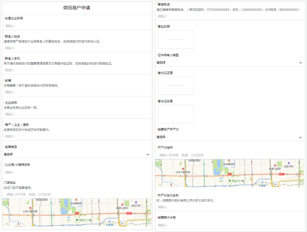This screenshot has height=232, width=307.
Task: Click the 企业名称 field label
Action: 11,103
